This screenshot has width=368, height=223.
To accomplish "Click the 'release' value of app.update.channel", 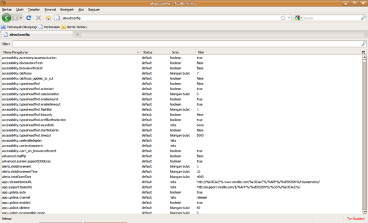I will click(x=202, y=198).
